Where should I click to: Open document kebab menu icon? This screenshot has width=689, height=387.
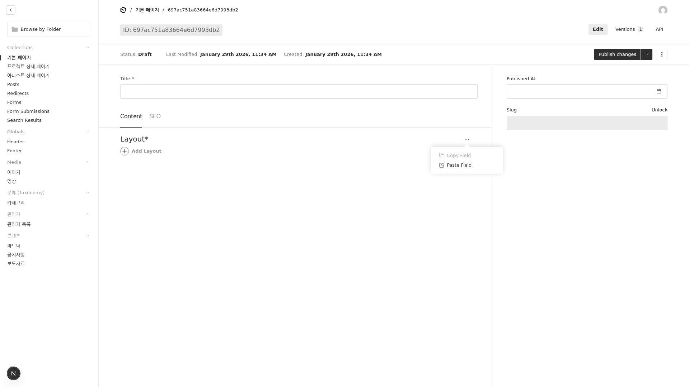[x=661, y=54]
